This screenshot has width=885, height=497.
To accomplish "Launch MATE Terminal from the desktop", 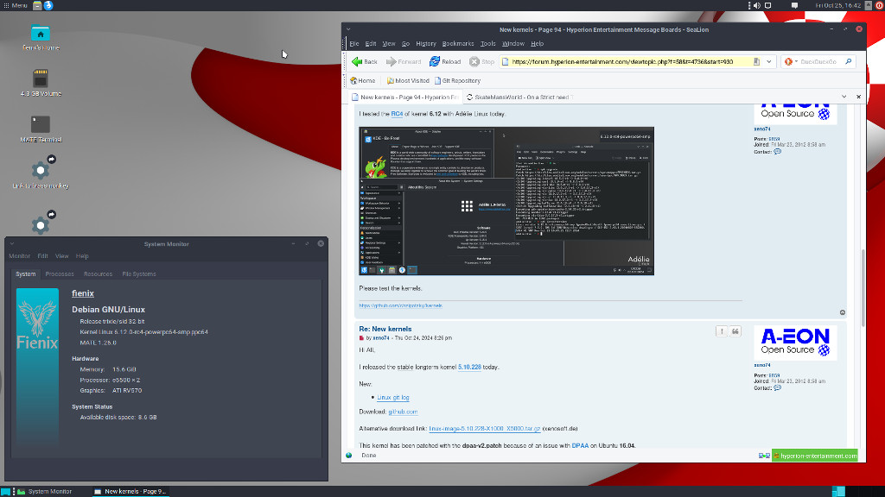I will 41,129.
